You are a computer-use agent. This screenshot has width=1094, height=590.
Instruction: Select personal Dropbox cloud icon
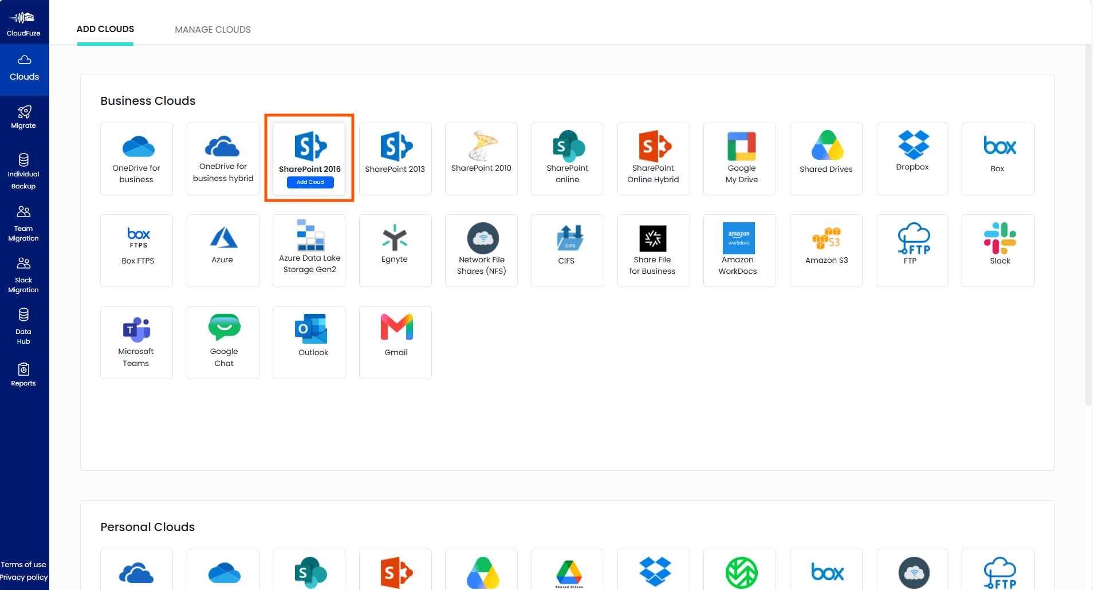coord(655,572)
